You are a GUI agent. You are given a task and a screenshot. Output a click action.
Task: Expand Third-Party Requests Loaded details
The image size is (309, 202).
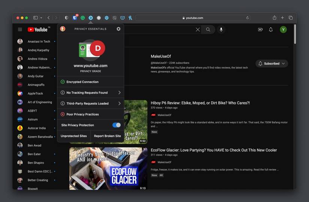click(x=91, y=103)
